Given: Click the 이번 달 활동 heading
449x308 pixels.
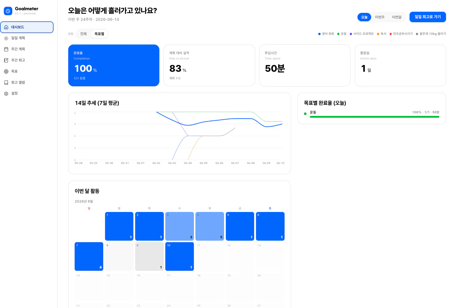Looking at the screenshot, I should [87, 191].
